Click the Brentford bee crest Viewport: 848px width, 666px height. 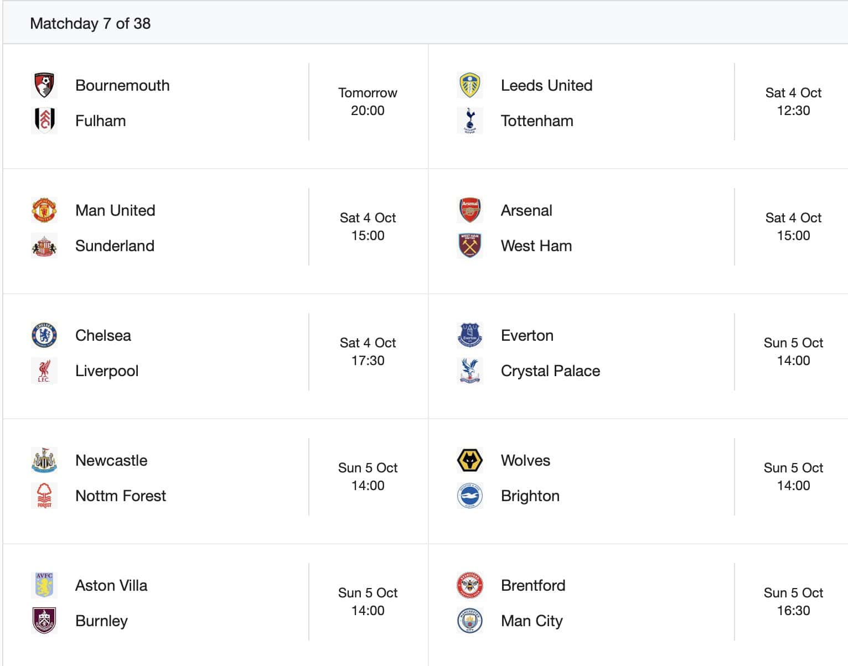coord(470,585)
